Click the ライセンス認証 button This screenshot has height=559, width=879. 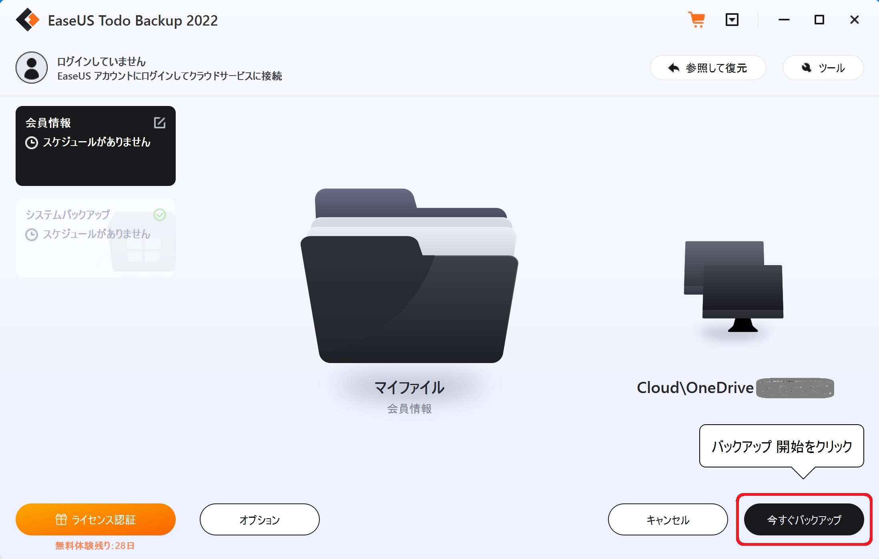[96, 519]
